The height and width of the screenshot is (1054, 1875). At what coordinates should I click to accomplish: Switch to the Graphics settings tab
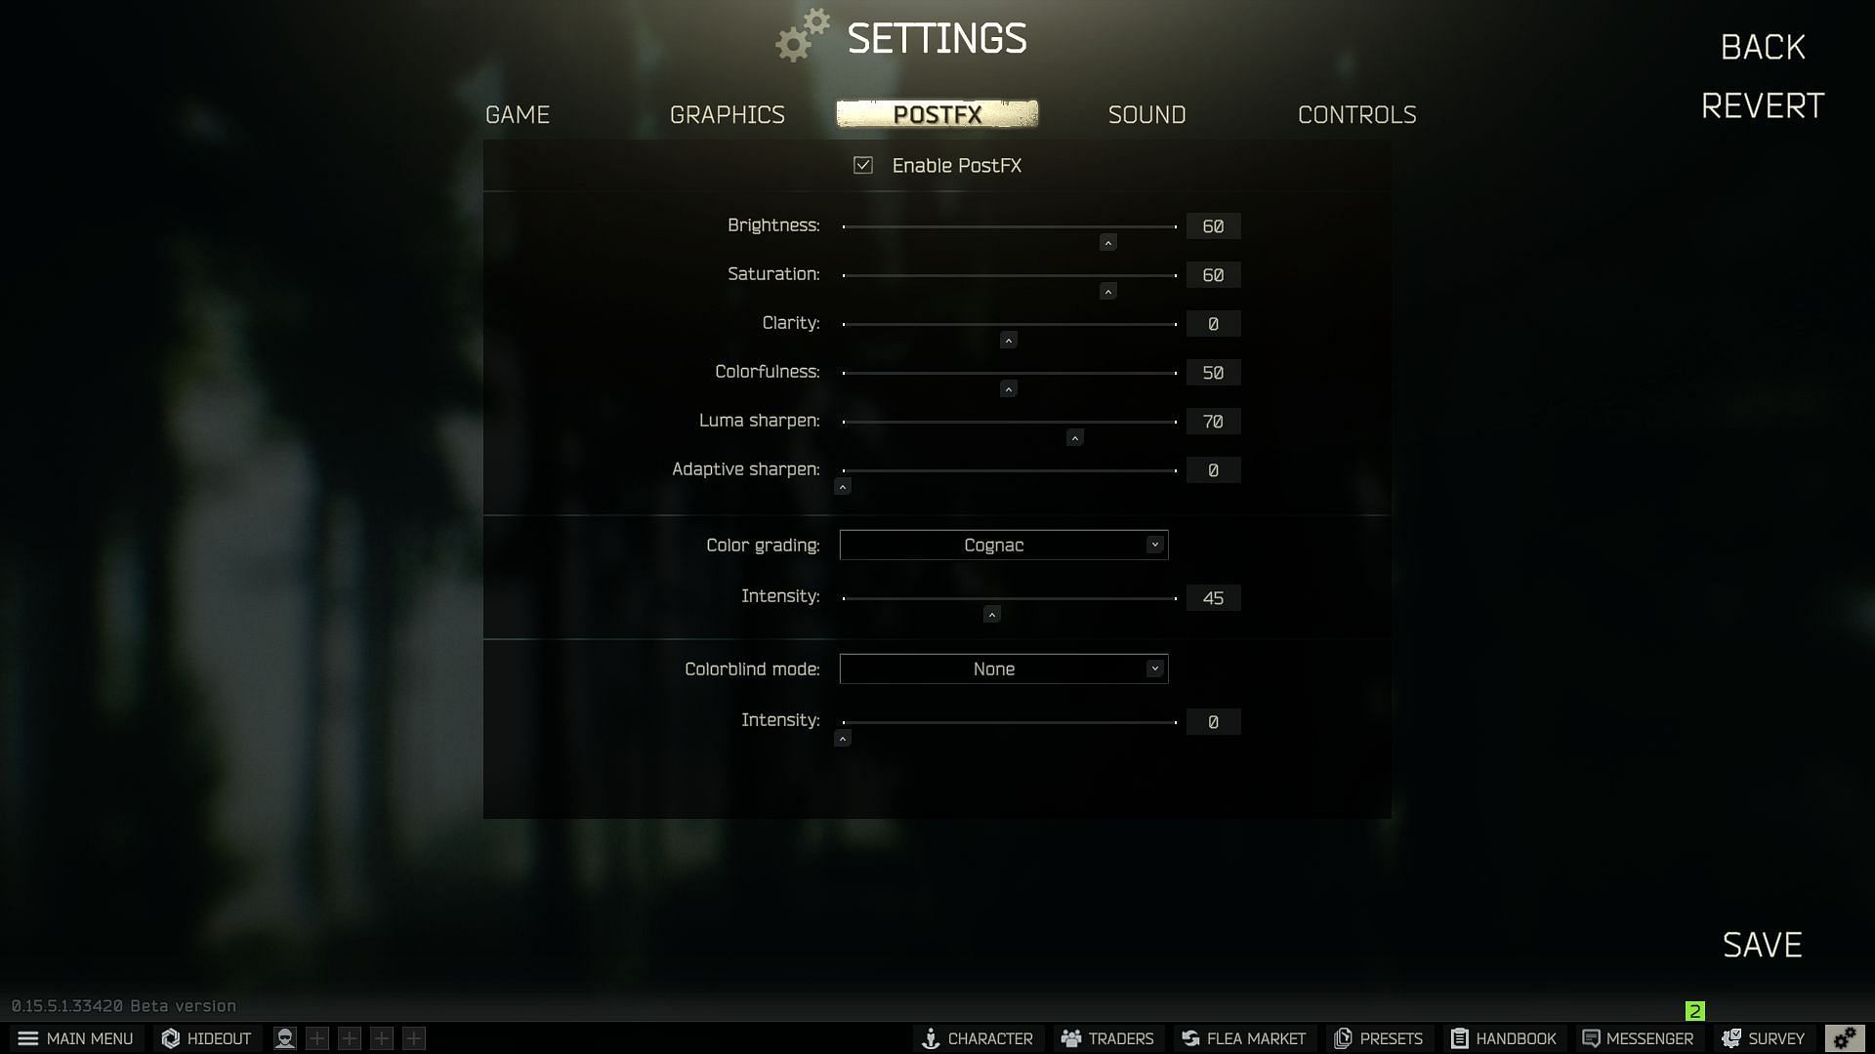point(727,114)
